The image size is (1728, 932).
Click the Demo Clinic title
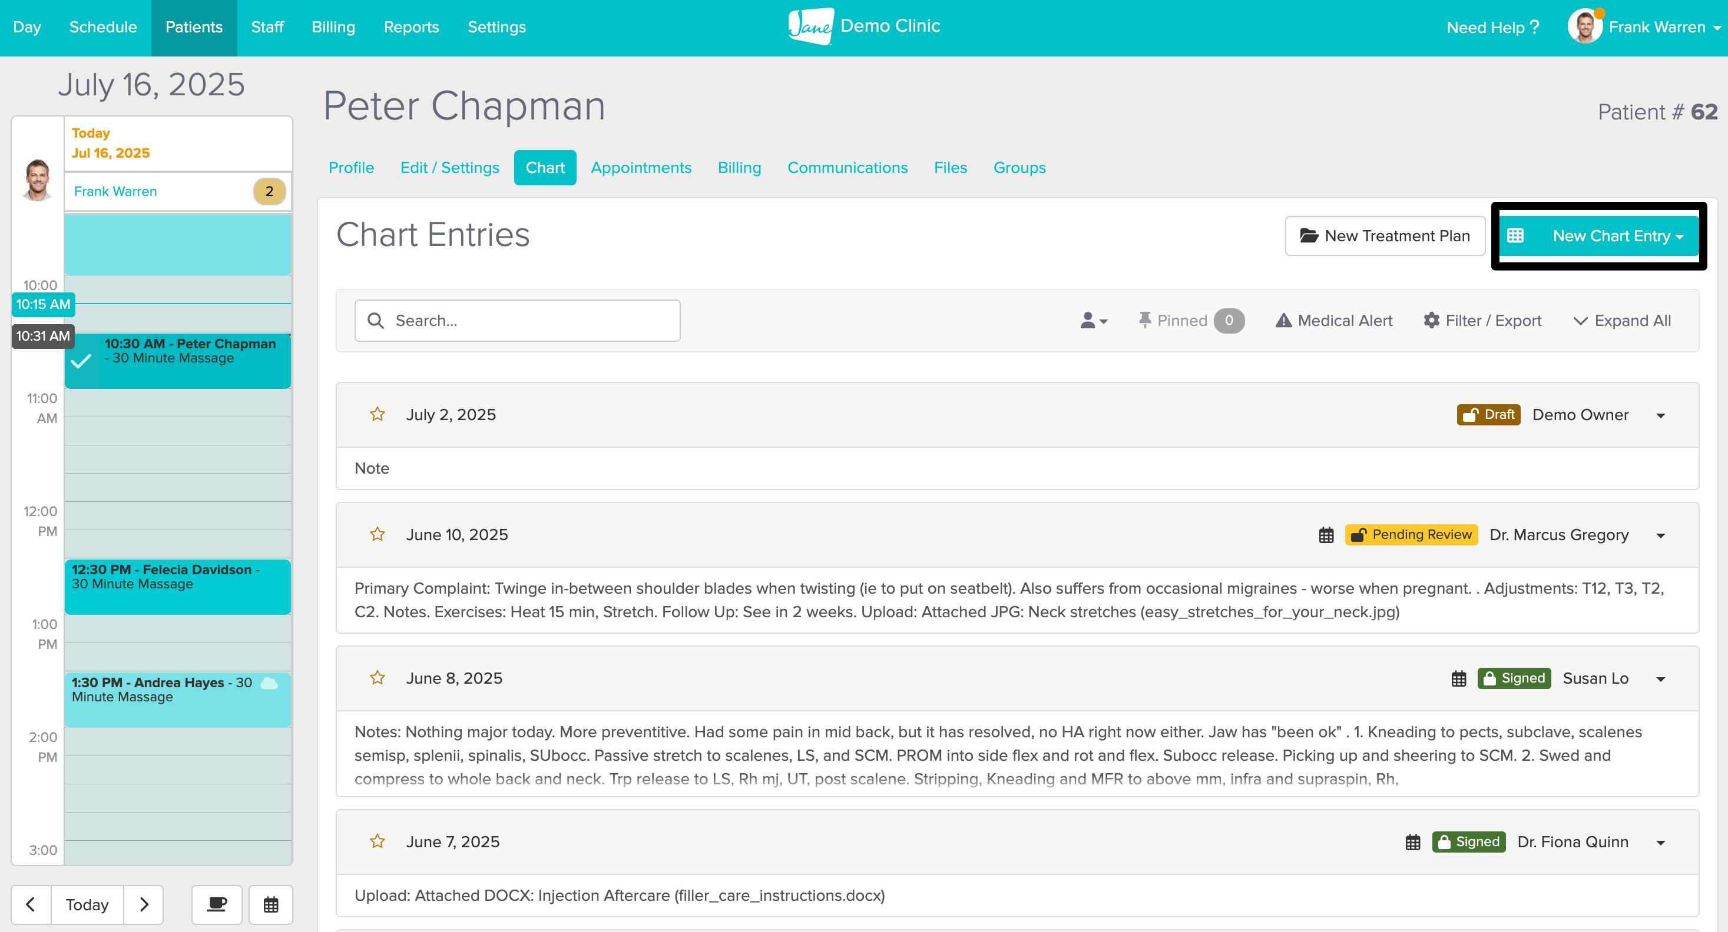[890, 25]
